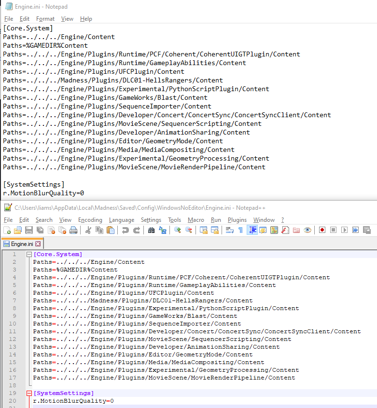Click the Find binoculars icon
Screen dimensions: 377x408
151,230
